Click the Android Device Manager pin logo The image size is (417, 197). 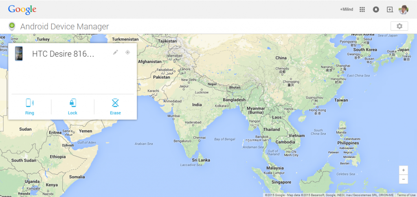(12, 26)
